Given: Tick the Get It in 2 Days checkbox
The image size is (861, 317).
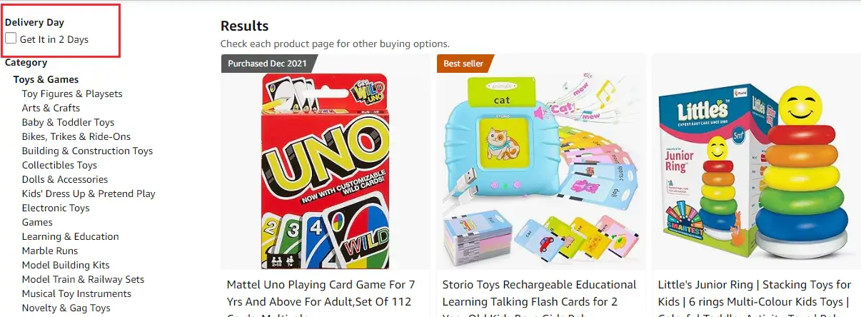Looking at the screenshot, I should 11,39.
